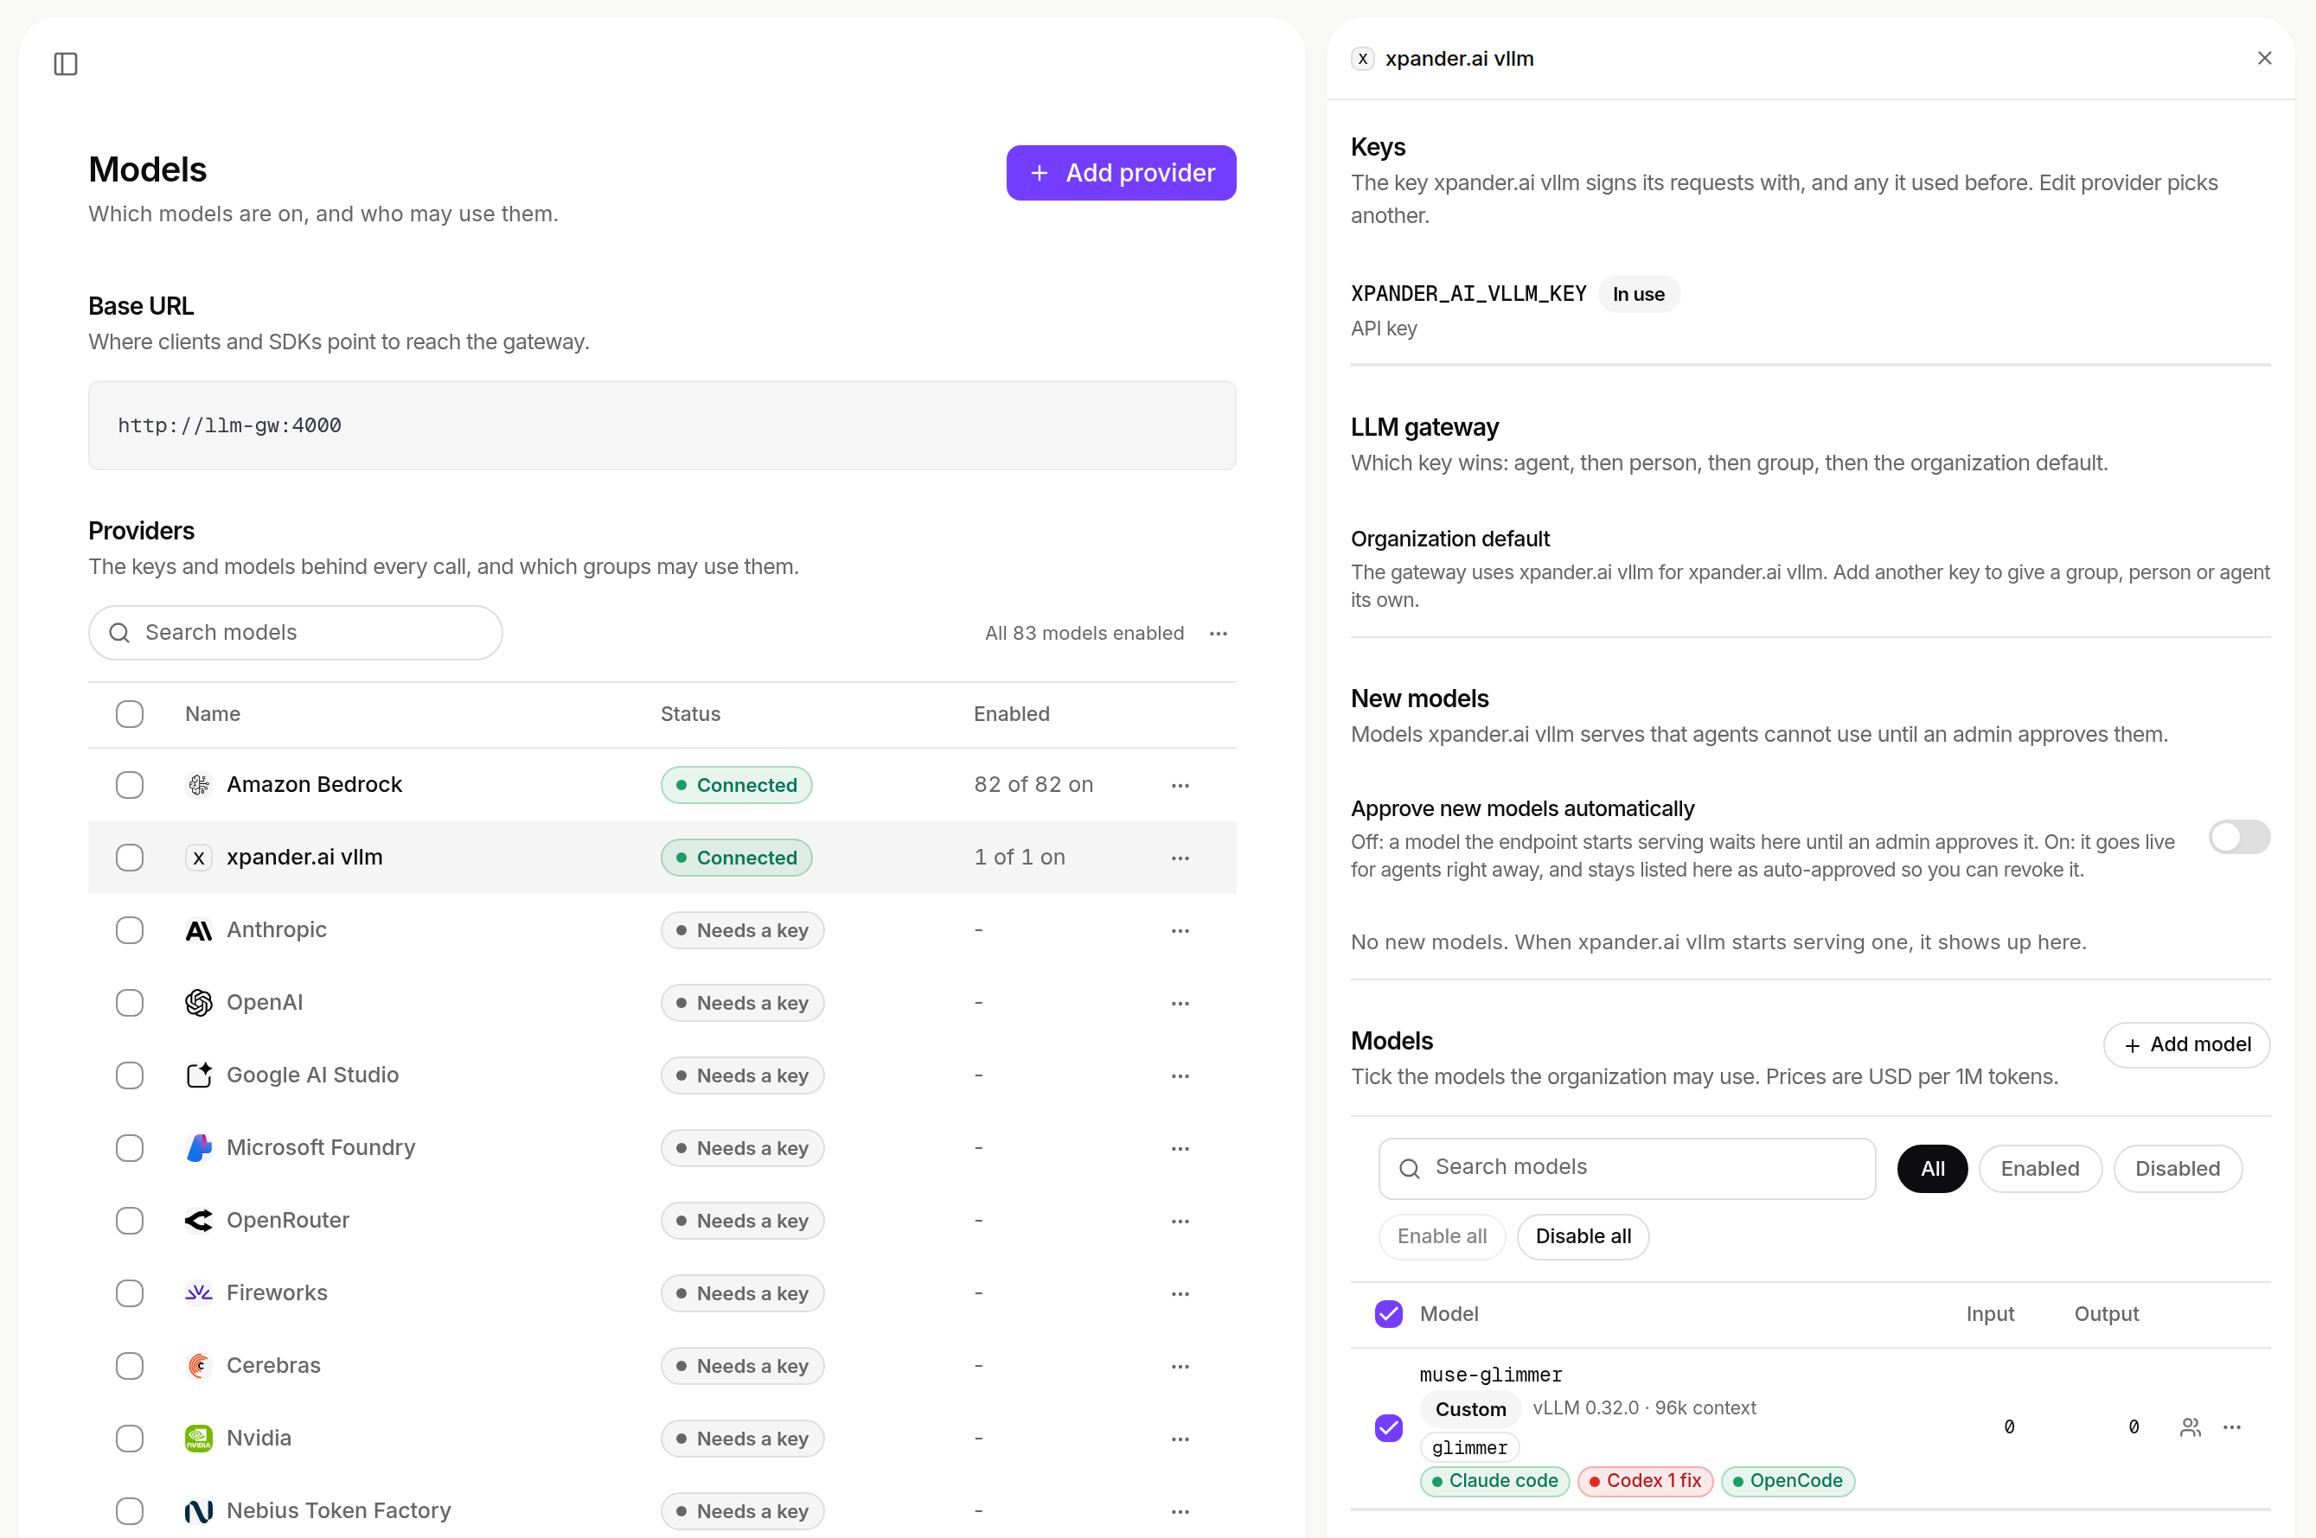The width and height of the screenshot is (2316, 1538).
Task: Open more options next to All 83 models enabled
Action: [1219, 634]
